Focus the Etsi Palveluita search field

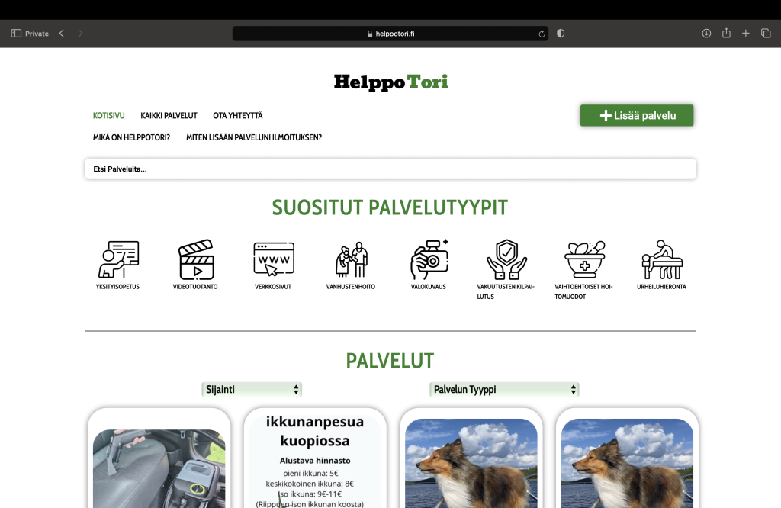(390, 169)
